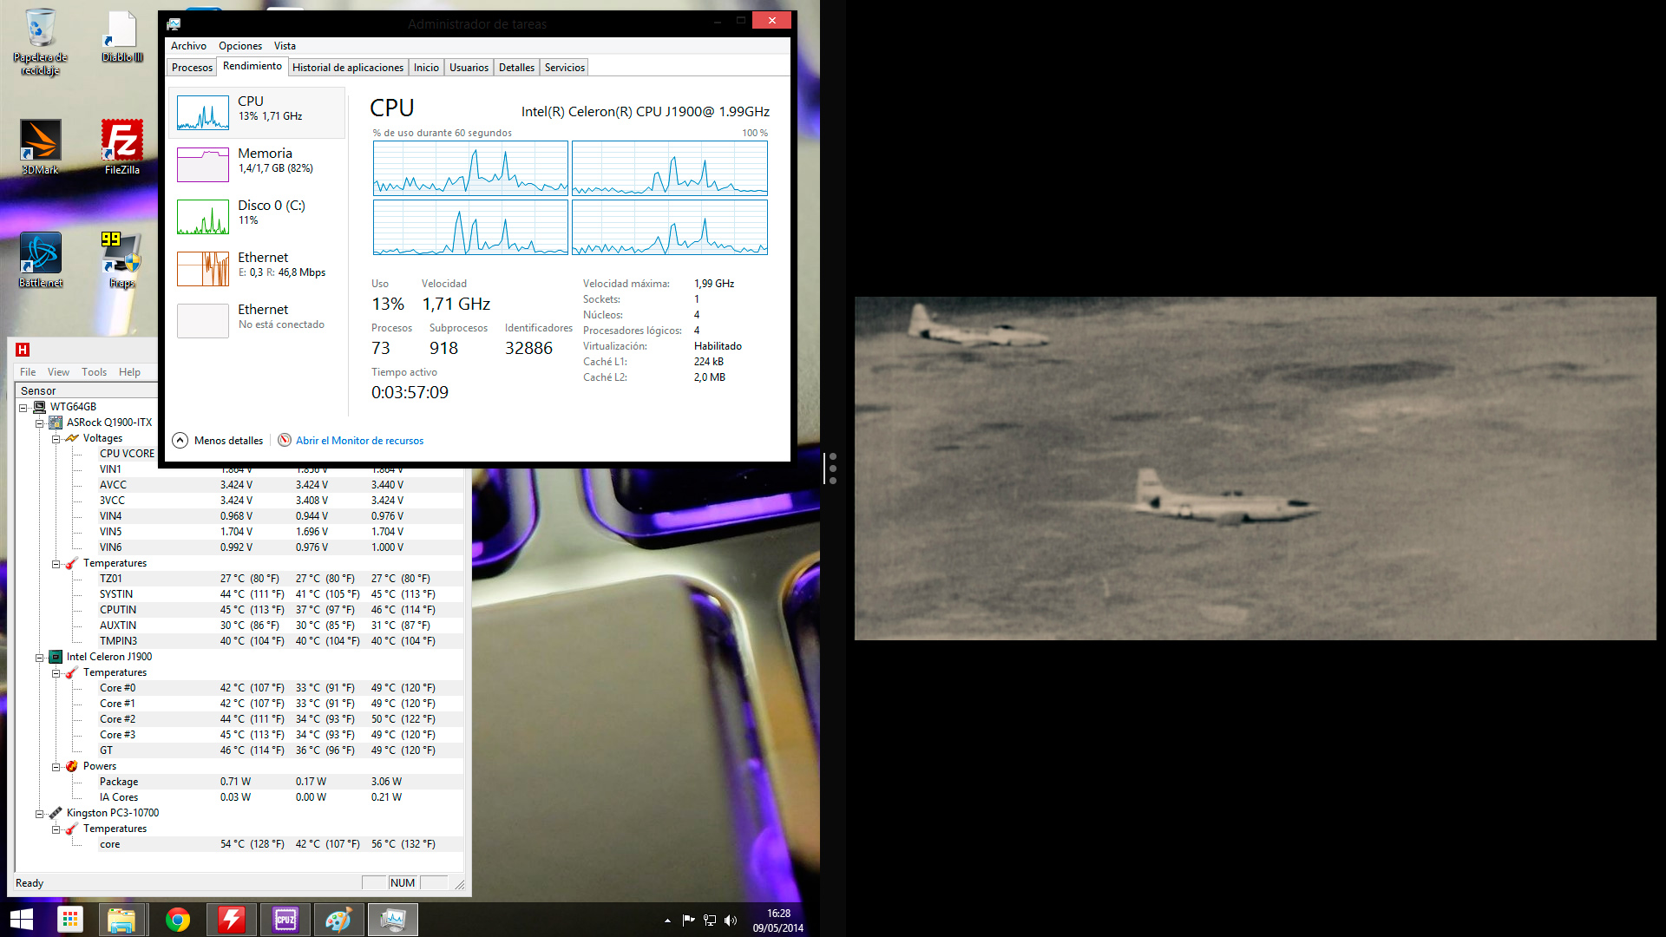
Task: Open the File Explorer taskbar icon
Action: (x=121, y=920)
